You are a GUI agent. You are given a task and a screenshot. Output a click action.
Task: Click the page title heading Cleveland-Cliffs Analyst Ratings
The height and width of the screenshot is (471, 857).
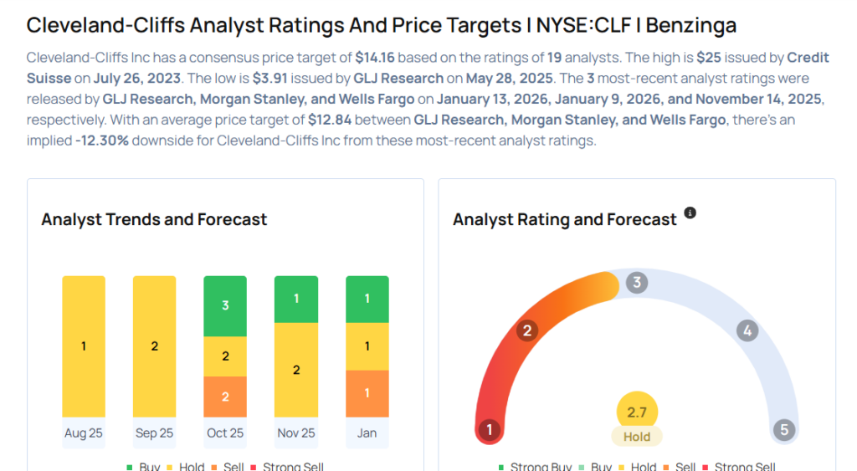pyautogui.click(x=382, y=25)
